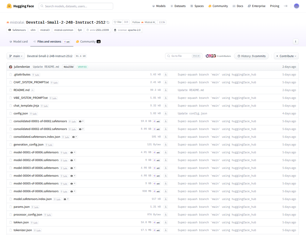This screenshot has height=235, width=306.
Task: Download consolidated-00002-of-00002.safetensors file
Action: click(166, 129)
